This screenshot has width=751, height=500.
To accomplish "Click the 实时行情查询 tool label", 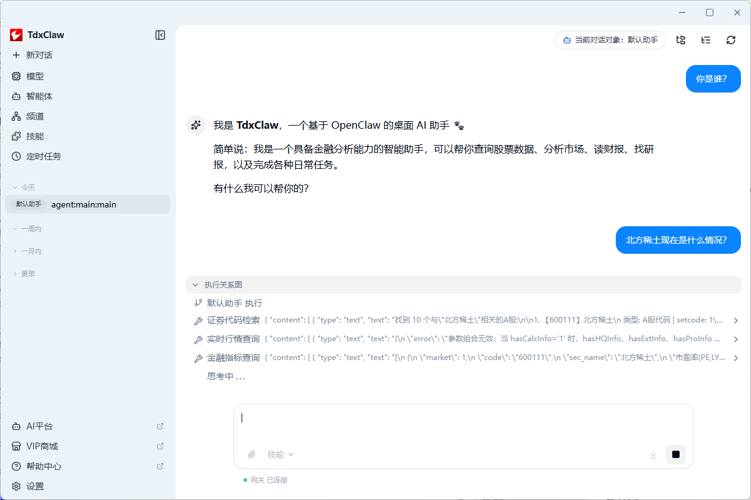I will [x=233, y=339].
